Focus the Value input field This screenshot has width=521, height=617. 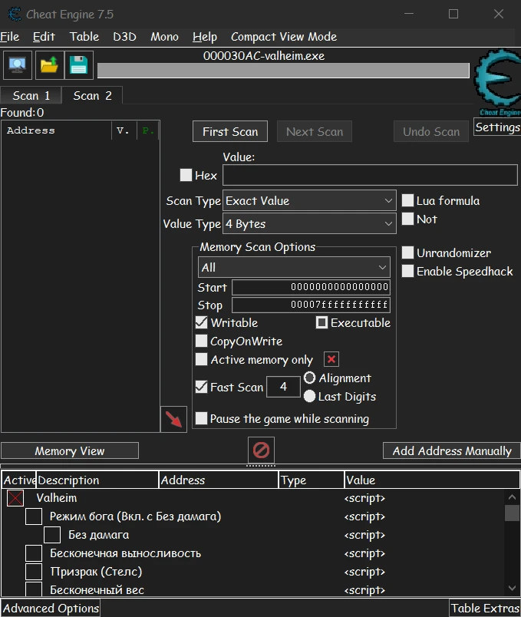(x=370, y=175)
